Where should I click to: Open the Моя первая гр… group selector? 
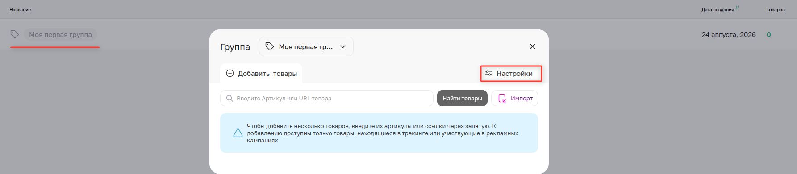pos(306,46)
